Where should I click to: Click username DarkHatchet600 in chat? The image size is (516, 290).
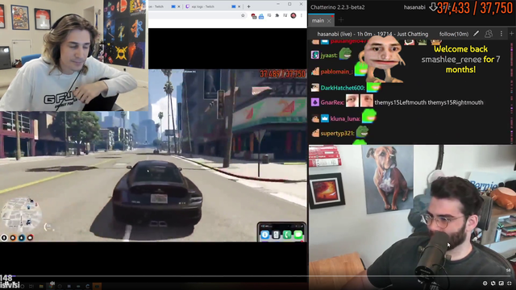point(342,88)
